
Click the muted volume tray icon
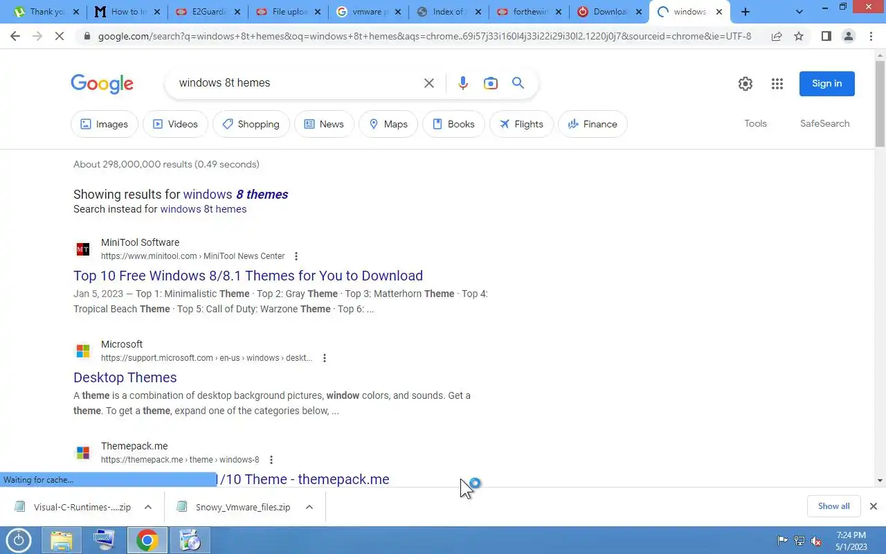coord(817,541)
